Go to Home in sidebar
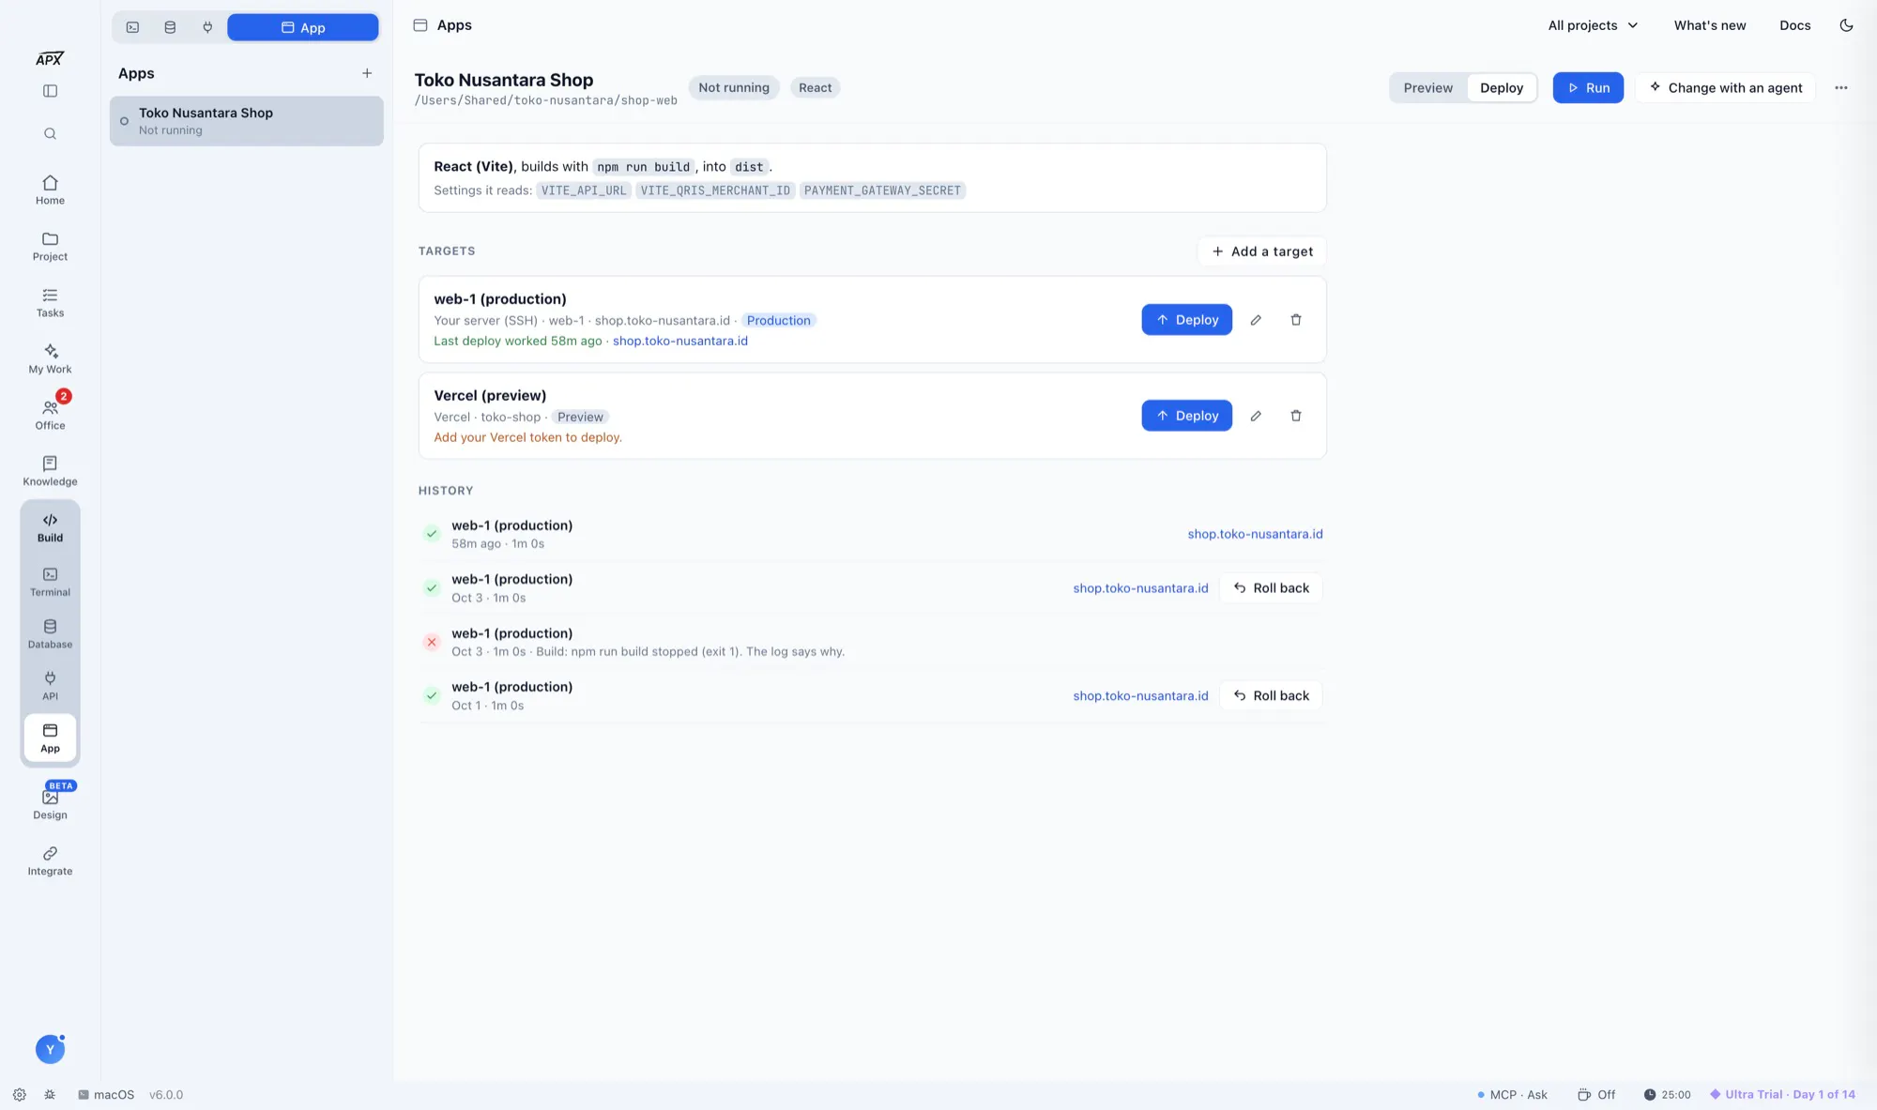The width and height of the screenshot is (1877, 1110). (50, 190)
